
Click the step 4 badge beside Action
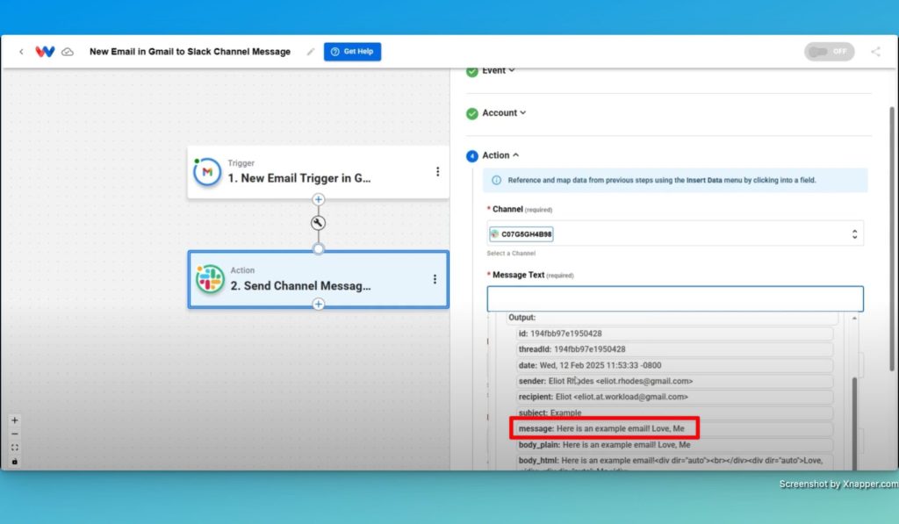tap(471, 156)
